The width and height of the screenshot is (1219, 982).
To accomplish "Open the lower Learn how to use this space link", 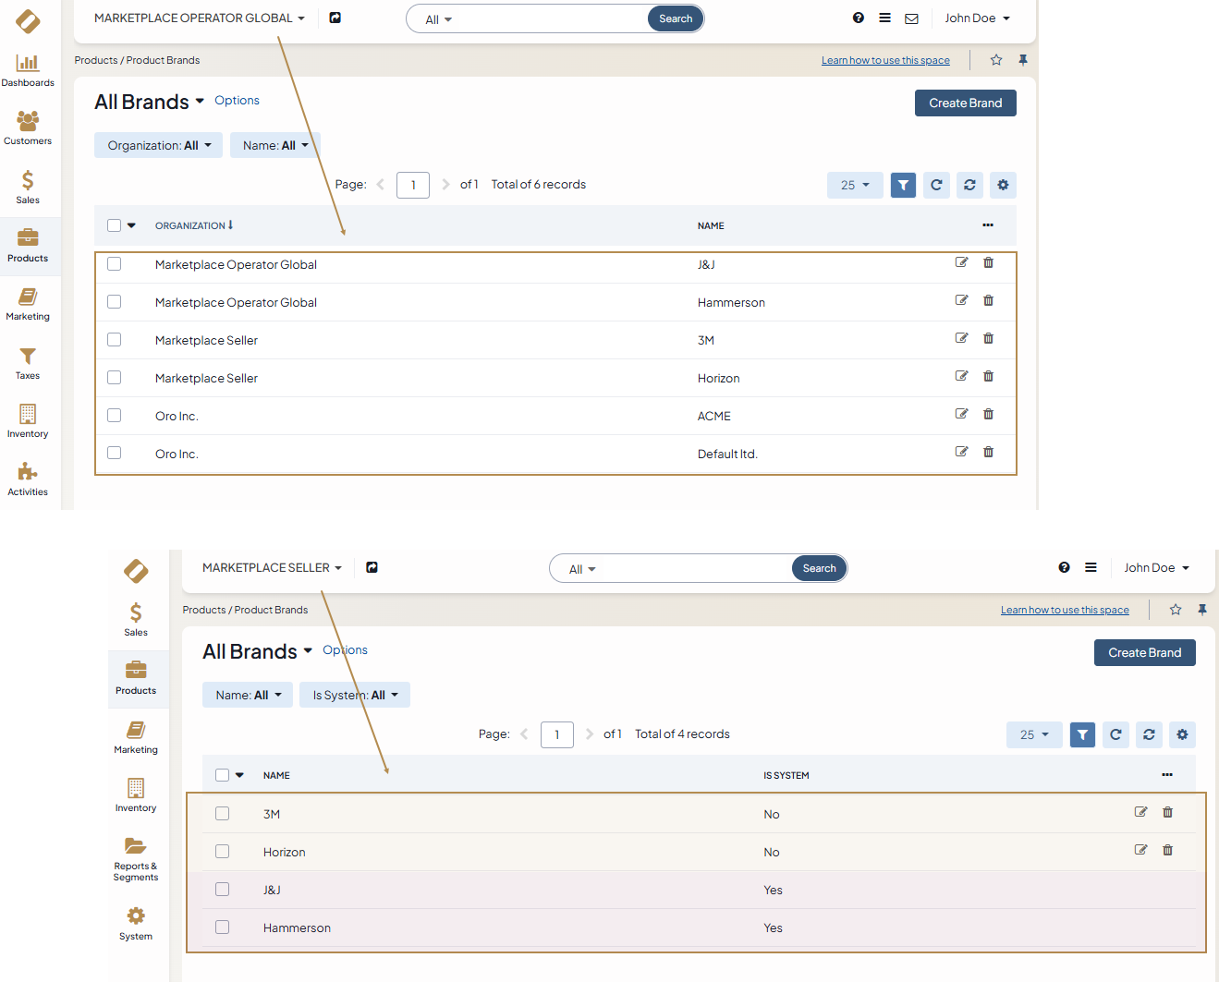I will (1065, 611).
